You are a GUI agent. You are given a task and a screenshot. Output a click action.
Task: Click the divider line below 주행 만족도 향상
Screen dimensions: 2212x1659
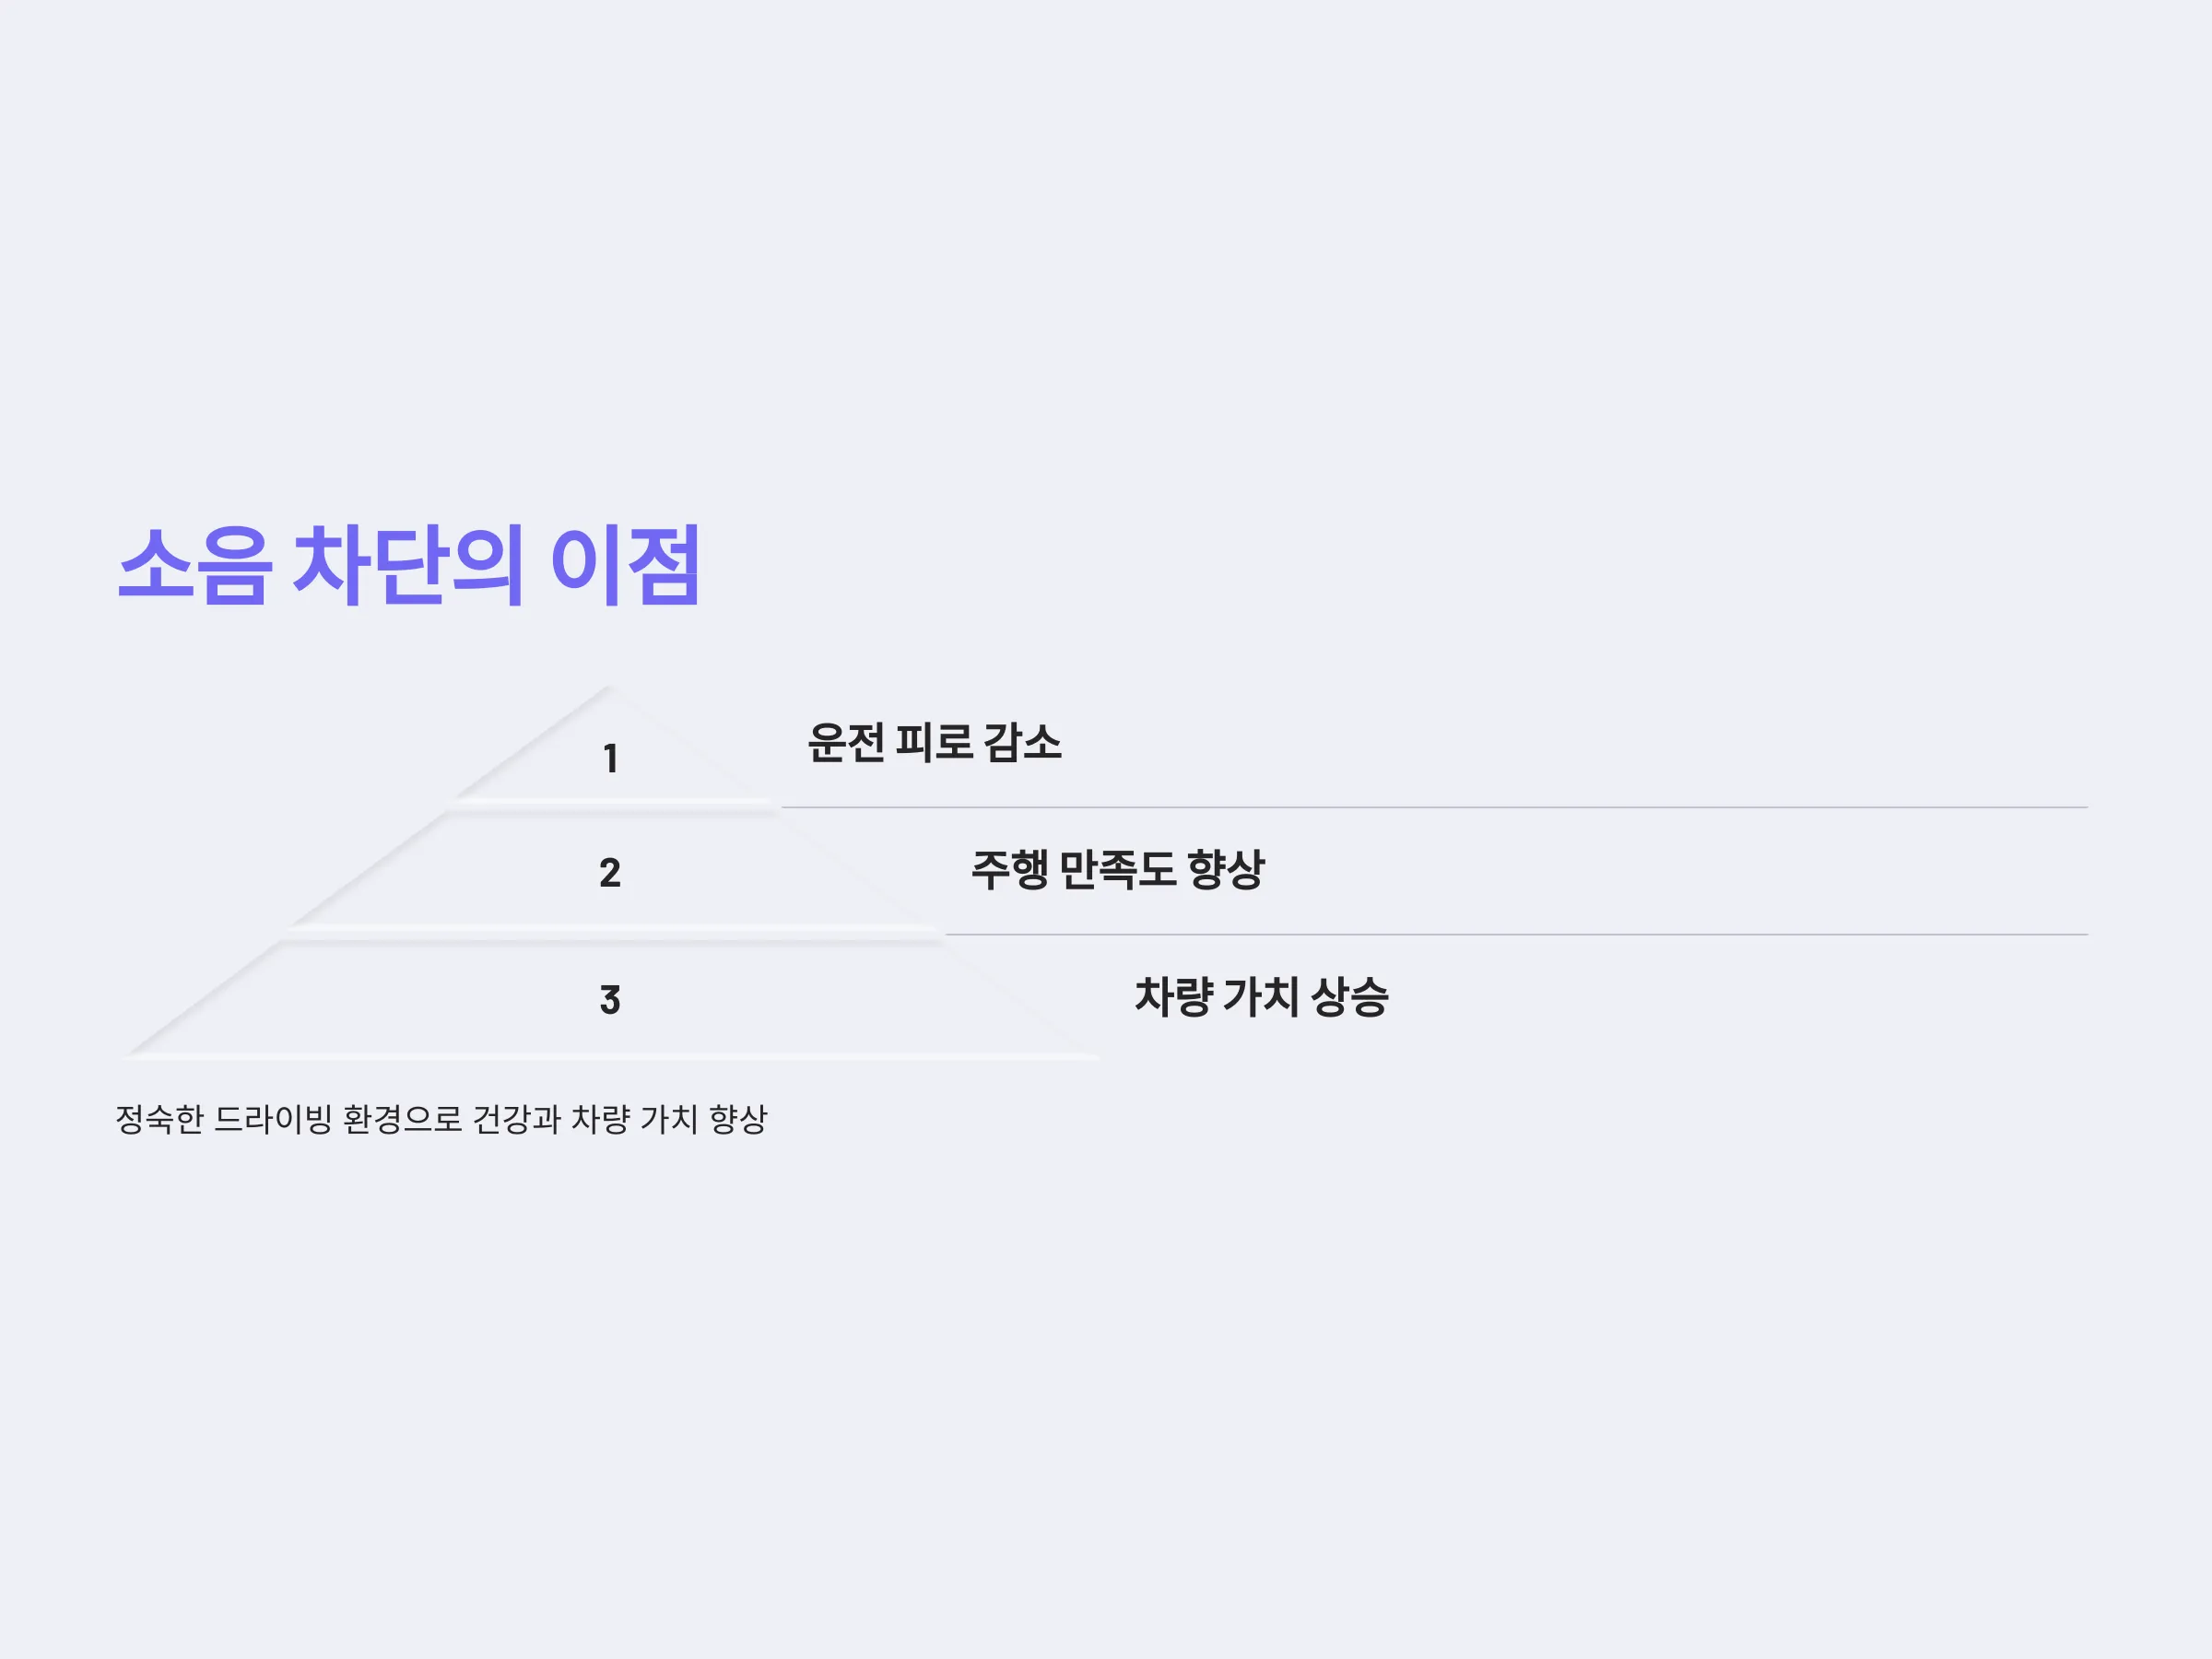pyautogui.click(x=1516, y=934)
